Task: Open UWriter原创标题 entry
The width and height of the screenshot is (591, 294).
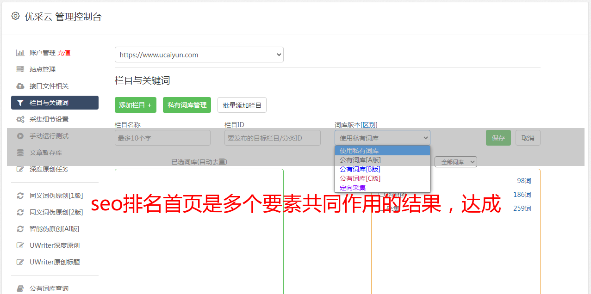Action: click(55, 262)
